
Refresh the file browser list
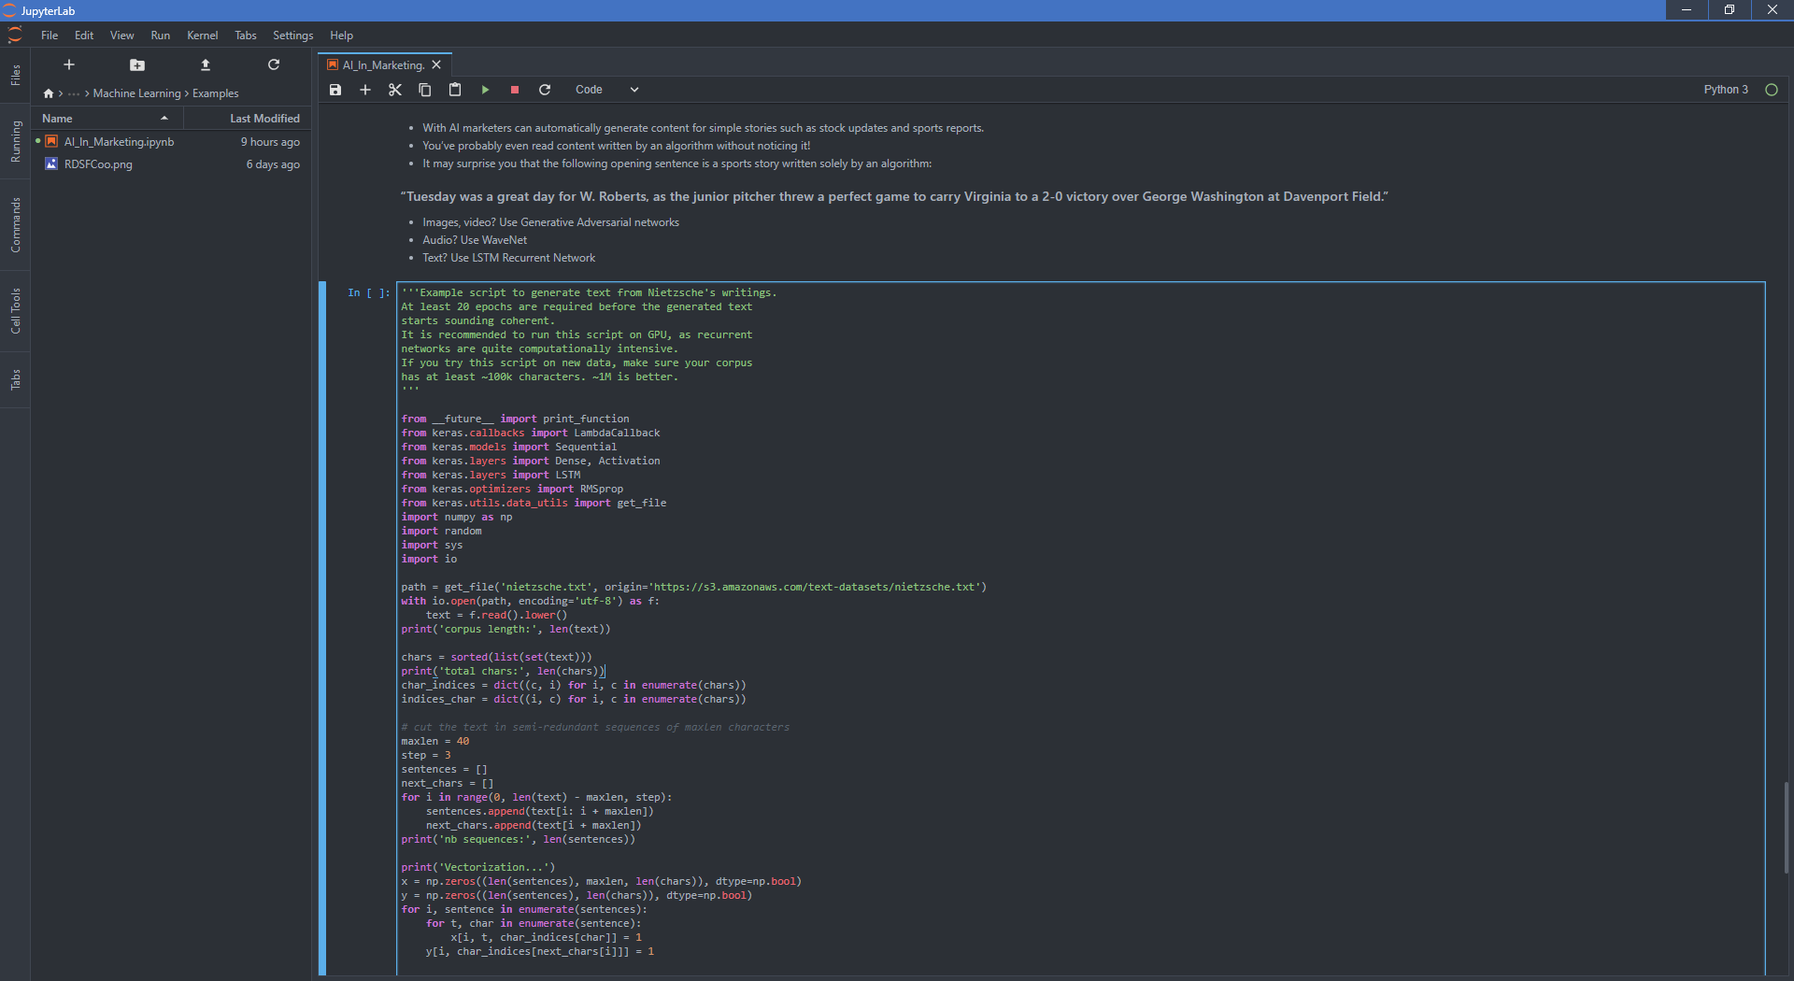pyautogui.click(x=274, y=64)
